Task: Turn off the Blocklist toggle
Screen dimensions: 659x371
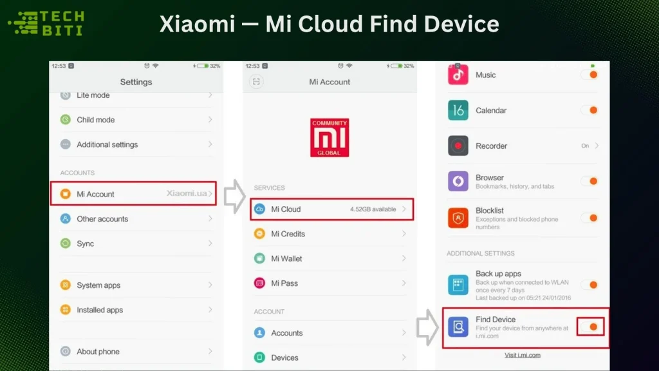Action: tap(590, 218)
